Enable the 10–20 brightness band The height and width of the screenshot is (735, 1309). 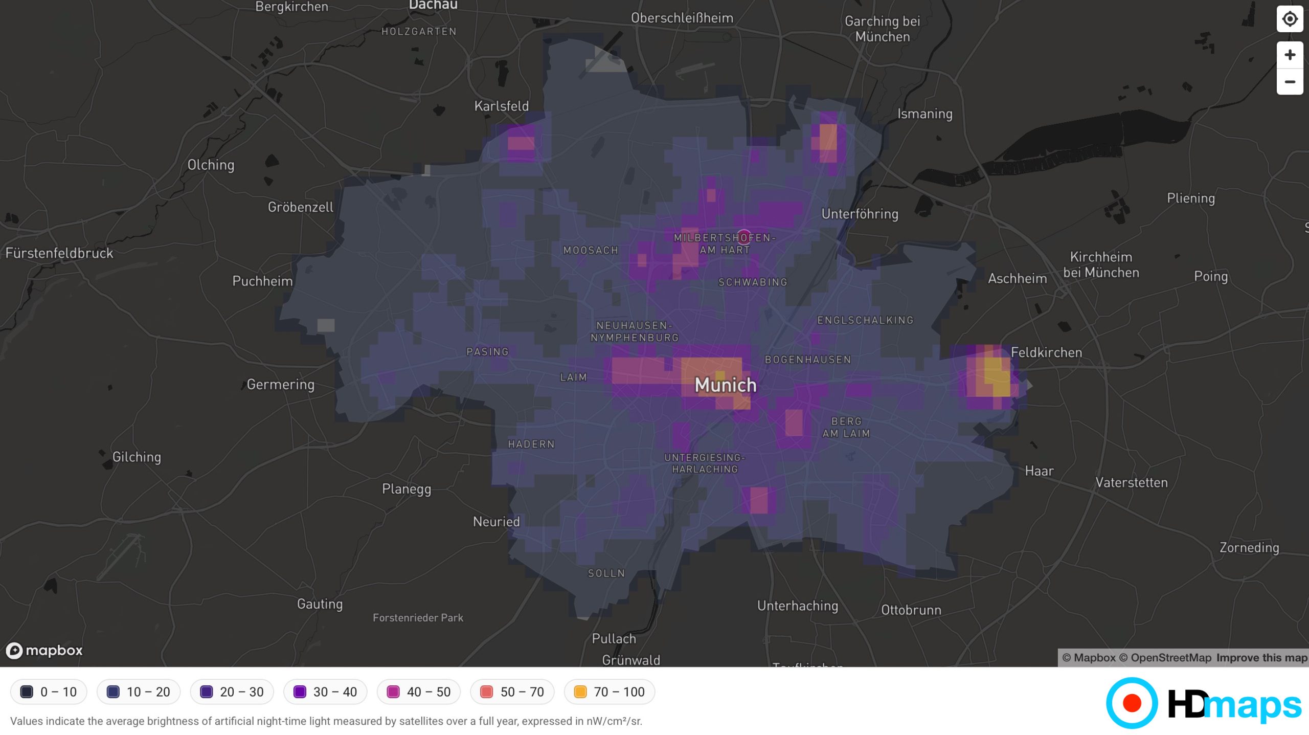tap(138, 692)
